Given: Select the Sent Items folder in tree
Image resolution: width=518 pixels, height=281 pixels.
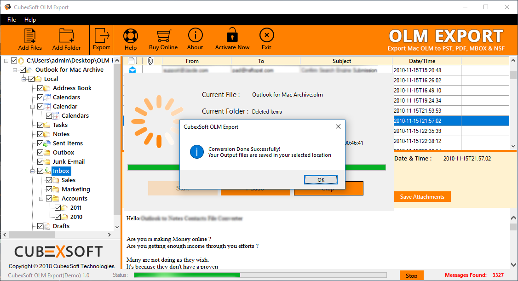Looking at the screenshot, I should 68,143.
